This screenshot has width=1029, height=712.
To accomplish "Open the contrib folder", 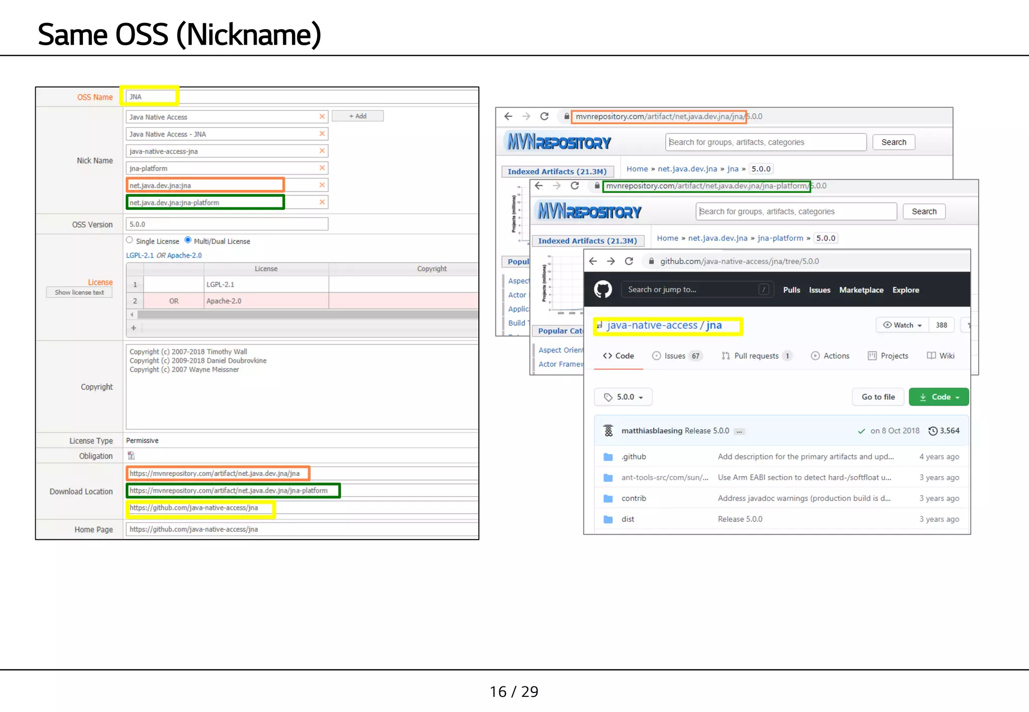I will [634, 498].
